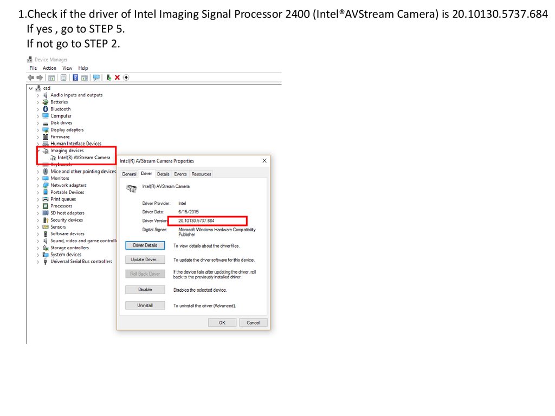The width and height of the screenshot is (555, 416).
Task: Click the Audio inputs and outputs speaker icon
Action: pos(46,95)
